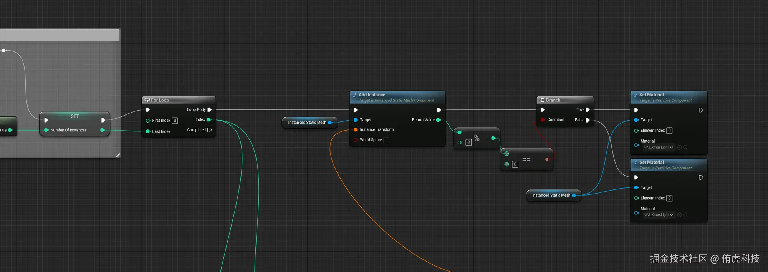Open material dropdown in Set Material linked to Branch True
This screenshot has height=272, width=768.
pyautogui.click(x=658, y=148)
